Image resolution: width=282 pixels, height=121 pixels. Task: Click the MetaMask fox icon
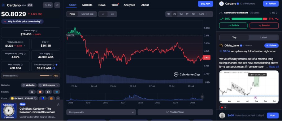click(x=51, y=98)
